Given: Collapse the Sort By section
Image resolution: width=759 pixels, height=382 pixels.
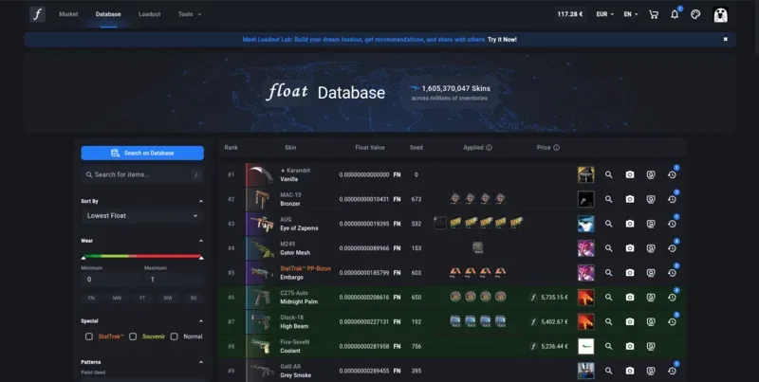Looking at the screenshot, I should point(201,201).
